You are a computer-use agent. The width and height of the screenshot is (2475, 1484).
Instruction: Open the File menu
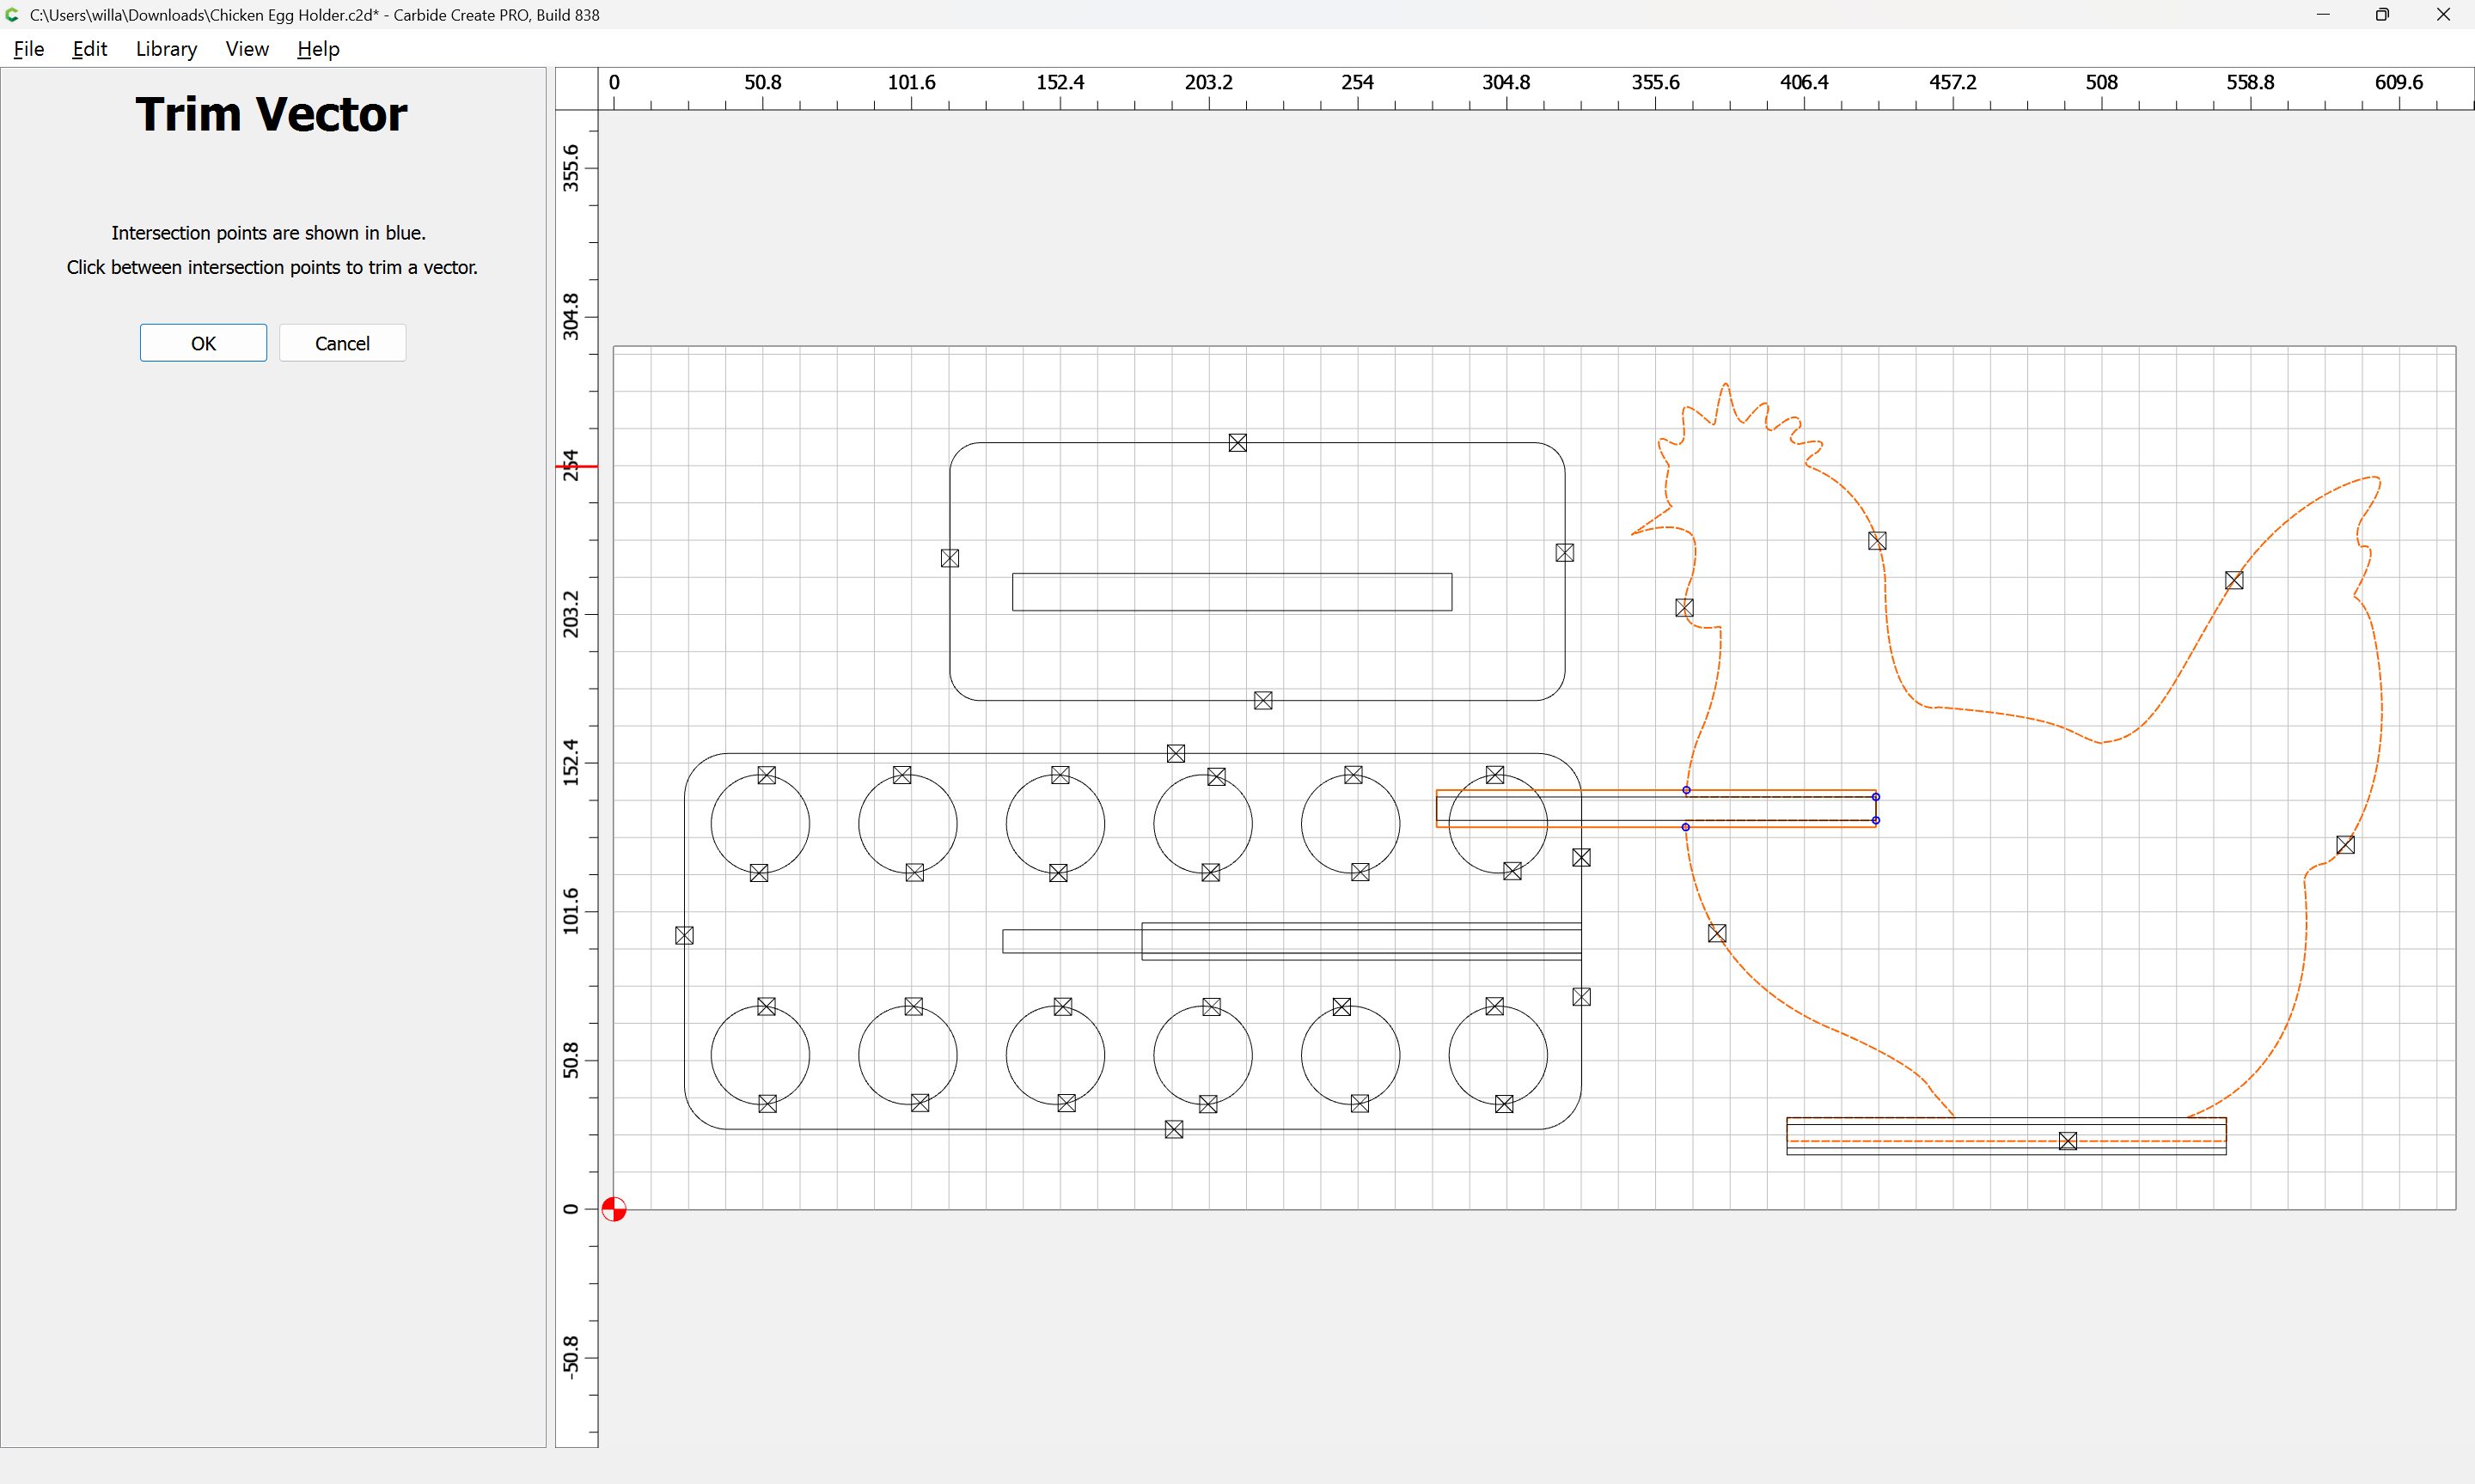coord(28,49)
